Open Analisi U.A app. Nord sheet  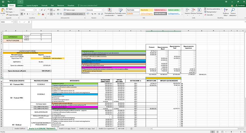pos(67,129)
